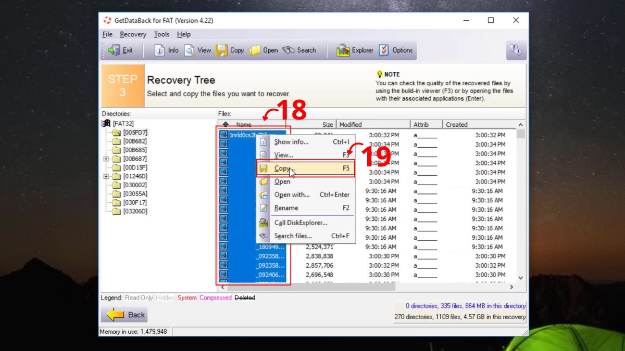The image size is (625, 351).
Task: Open the Help menu
Action: point(184,34)
